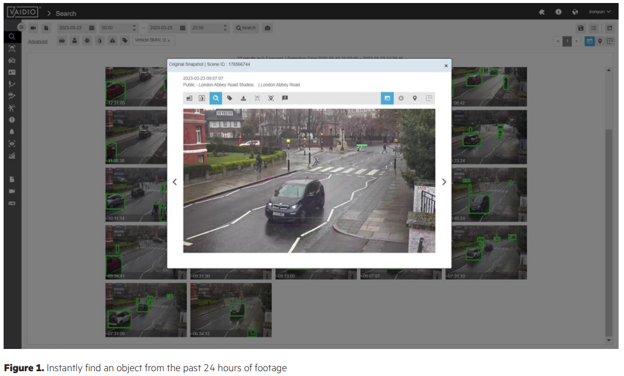The image size is (624, 376).
Task: Select the tag filter icon
Action: pos(125,41)
